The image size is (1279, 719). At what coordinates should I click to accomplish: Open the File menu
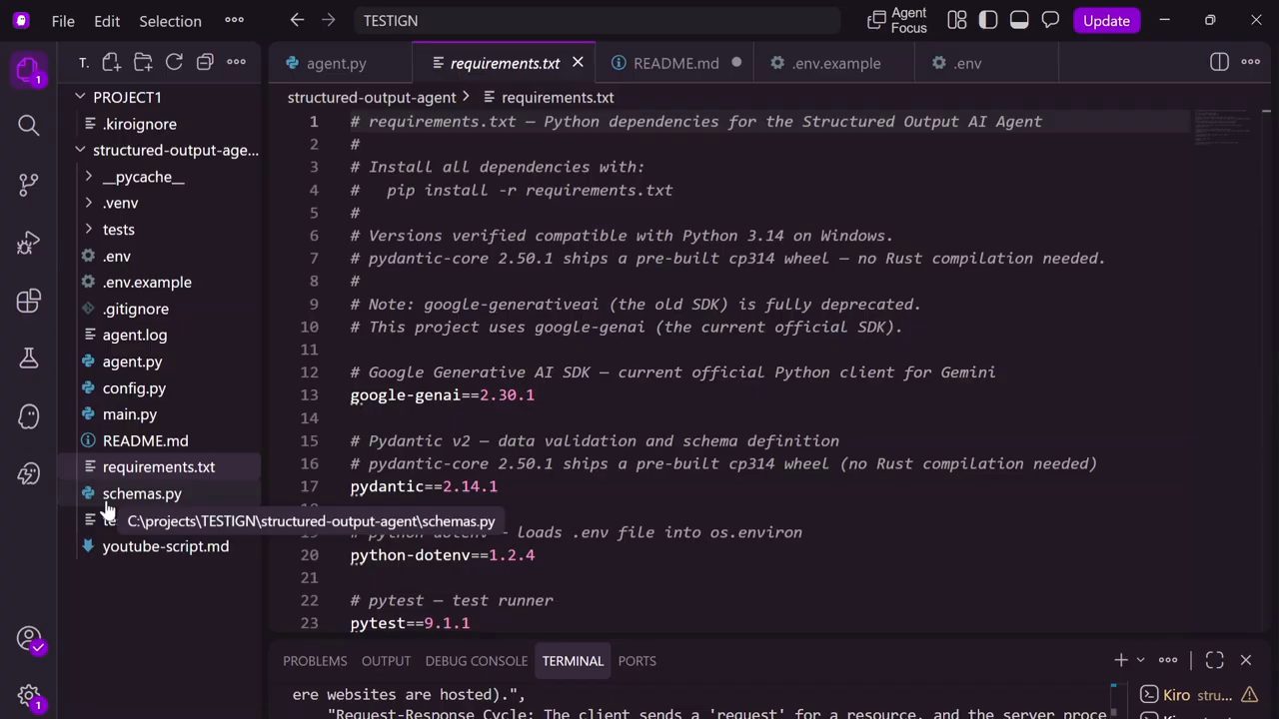(63, 20)
